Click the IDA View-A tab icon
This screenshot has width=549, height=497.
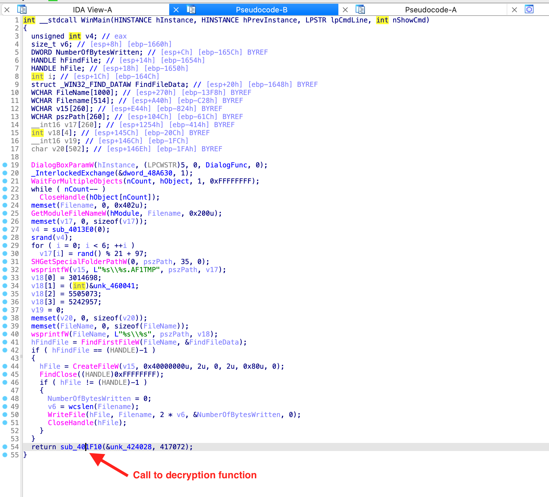pyautogui.click(x=22, y=10)
